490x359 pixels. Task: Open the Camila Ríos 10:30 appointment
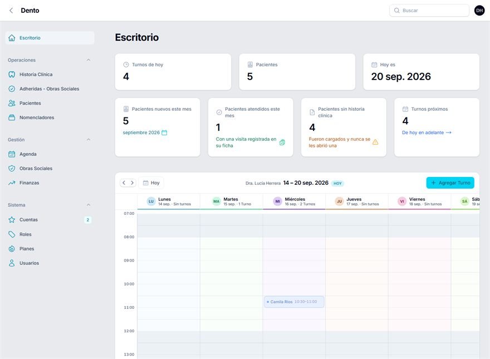[x=294, y=302]
